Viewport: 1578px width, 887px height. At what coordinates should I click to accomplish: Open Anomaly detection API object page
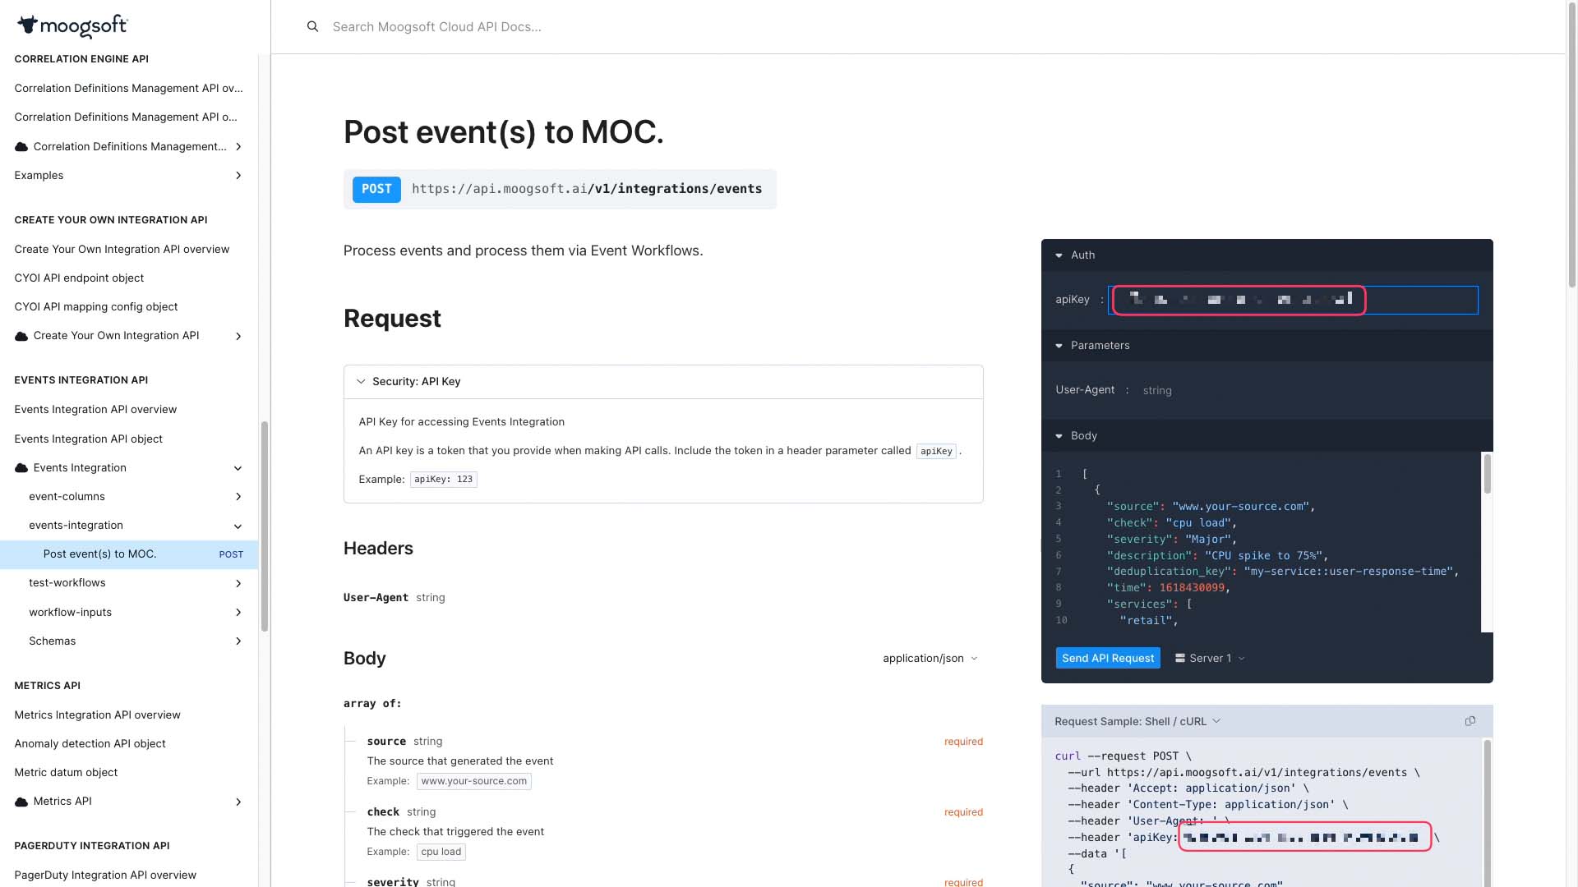90,744
